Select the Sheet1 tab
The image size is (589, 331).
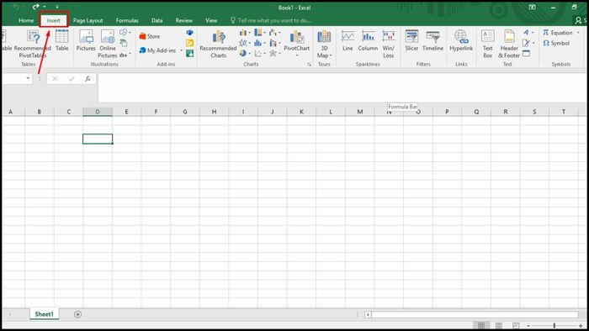pos(45,314)
